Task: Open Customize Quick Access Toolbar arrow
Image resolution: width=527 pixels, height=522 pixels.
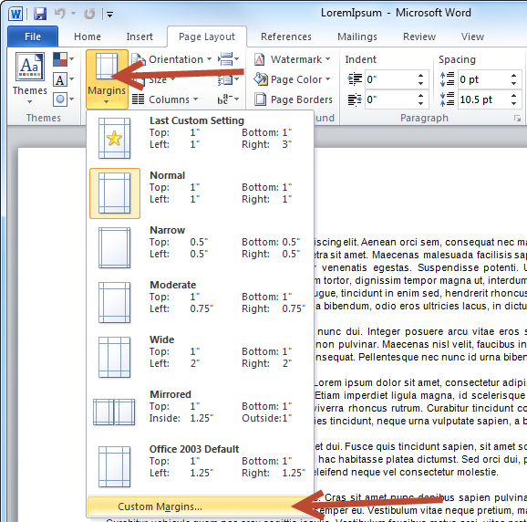Action: [109, 14]
